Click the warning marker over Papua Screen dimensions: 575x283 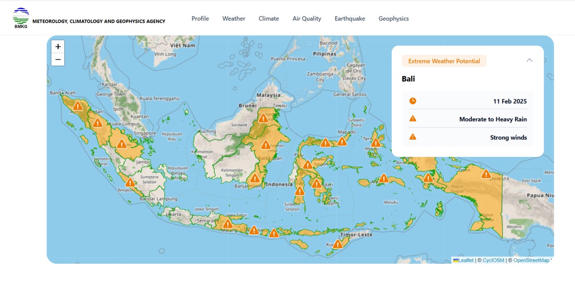click(486, 174)
